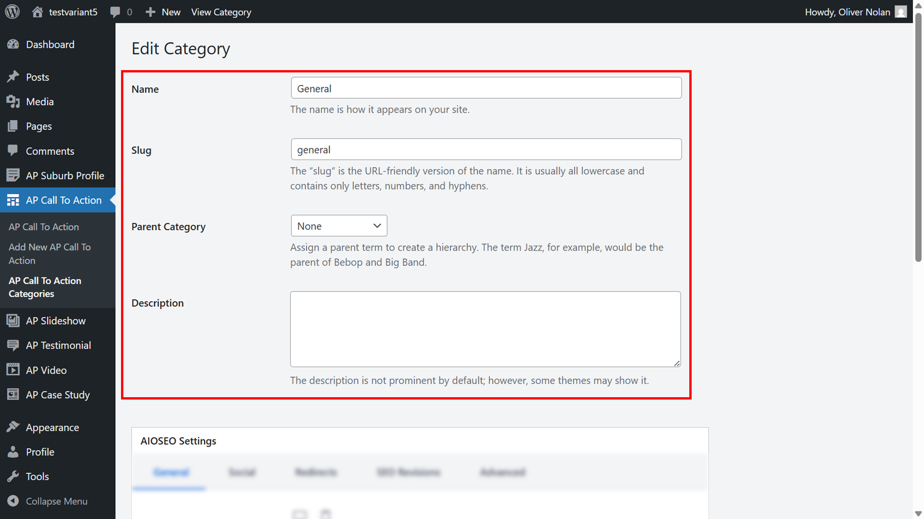Click the plus icon next to New
Image resolution: width=924 pixels, height=519 pixels.
(x=150, y=12)
